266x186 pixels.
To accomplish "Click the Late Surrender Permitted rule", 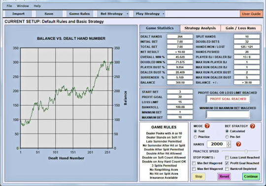I will tap(164, 141).
